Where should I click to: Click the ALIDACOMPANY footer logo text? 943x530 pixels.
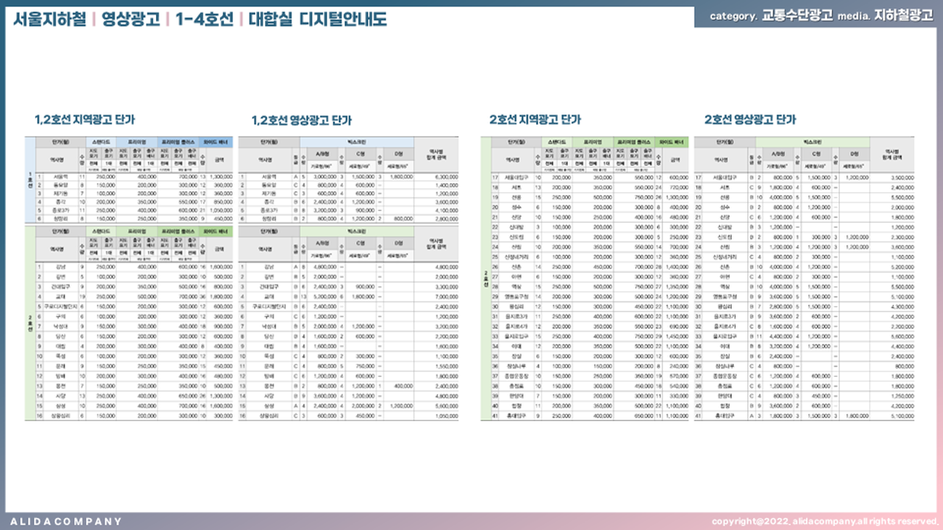(x=66, y=521)
